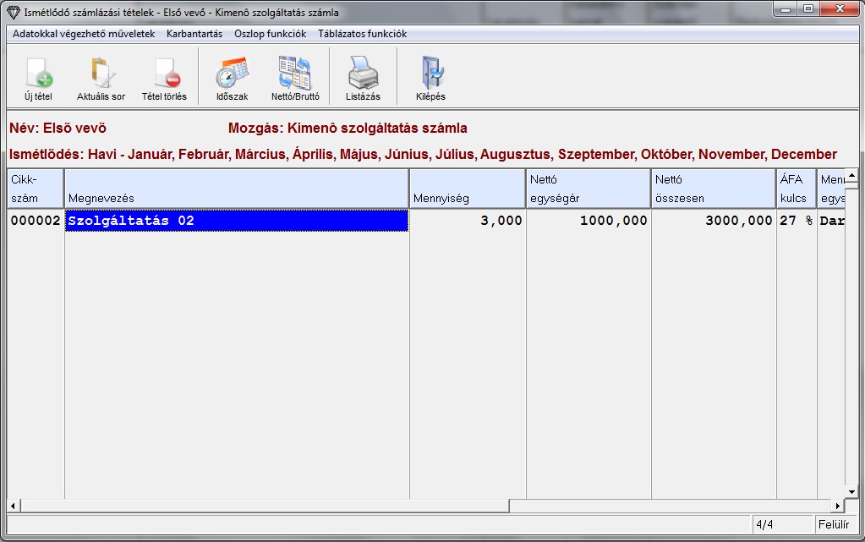Click the vertical scrollbar down arrow
Screen dimensions: 865x542
point(851,491)
